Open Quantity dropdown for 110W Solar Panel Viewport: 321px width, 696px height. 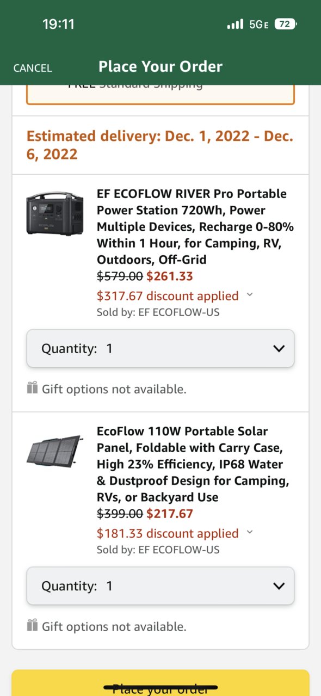coord(160,586)
